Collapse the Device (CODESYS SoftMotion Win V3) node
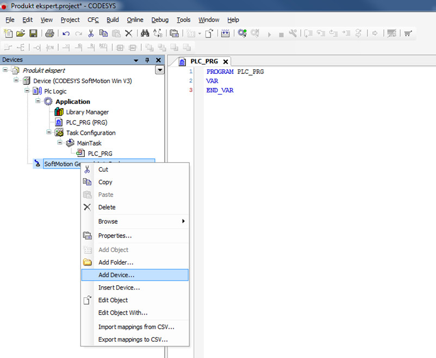Viewport: 436px width, 358px height. [16, 80]
